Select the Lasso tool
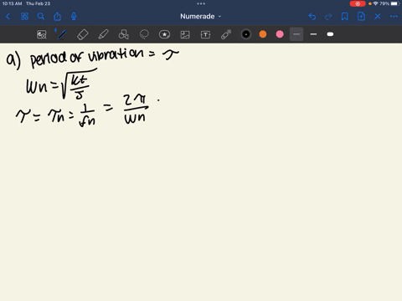The image size is (402, 301). [144, 34]
